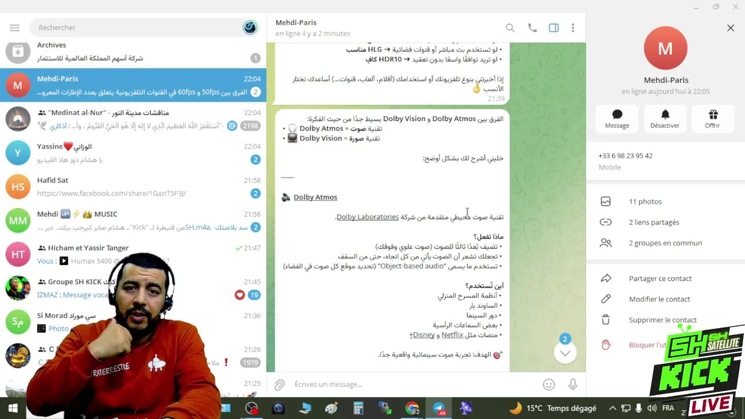Click the MM avatar of Mehdi MUSIC
The image size is (745, 419).
pos(17,220)
